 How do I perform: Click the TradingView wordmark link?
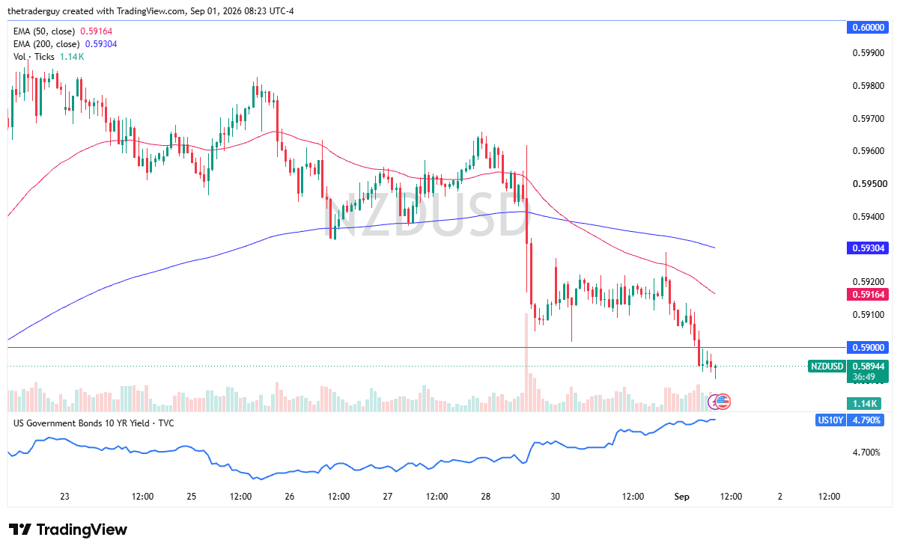coord(82,530)
